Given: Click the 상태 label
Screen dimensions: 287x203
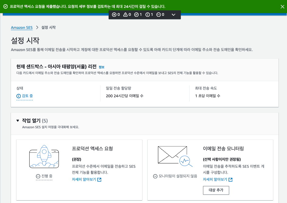Looking at the screenshot, I should 20,88.
